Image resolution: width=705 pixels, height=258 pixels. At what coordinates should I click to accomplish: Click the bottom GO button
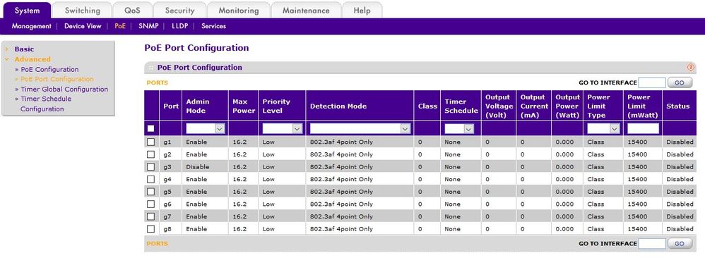(680, 244)
